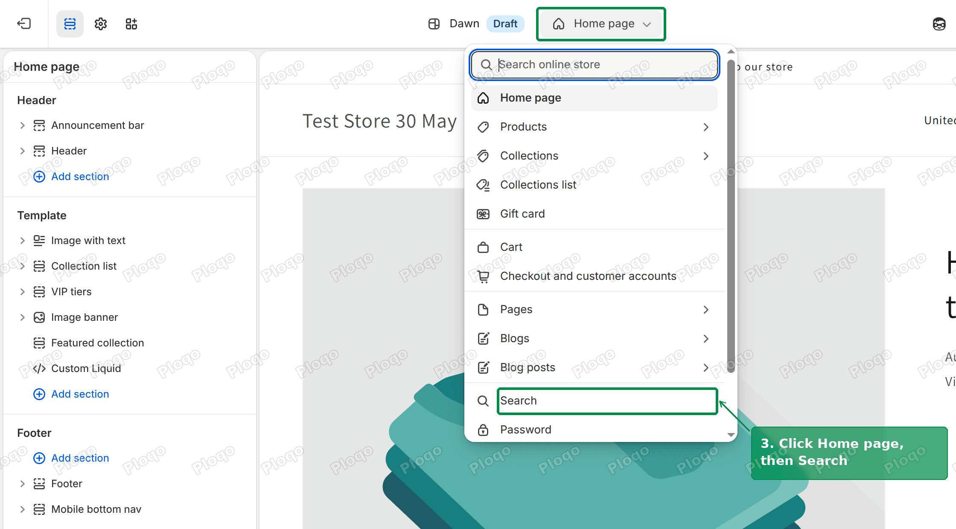Viewport: 956px width, 529px height.
Task: Select Collections list menu item
Action: click(x=594, y=185)
